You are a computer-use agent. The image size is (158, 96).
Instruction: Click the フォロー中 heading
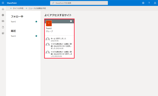pos(17,17)
